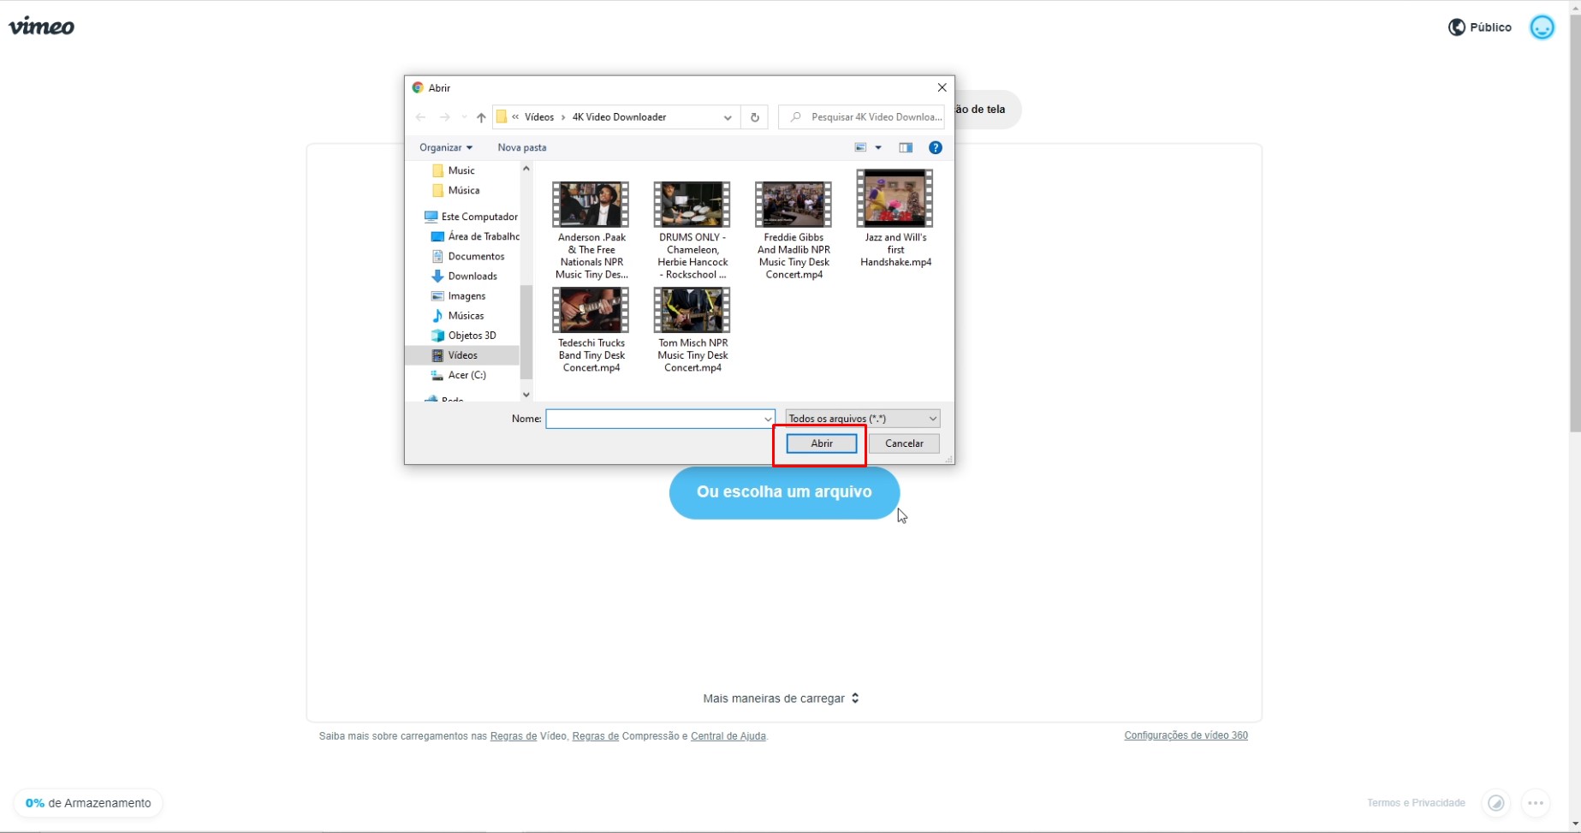Open dialog help

click(x=936, y=147)
